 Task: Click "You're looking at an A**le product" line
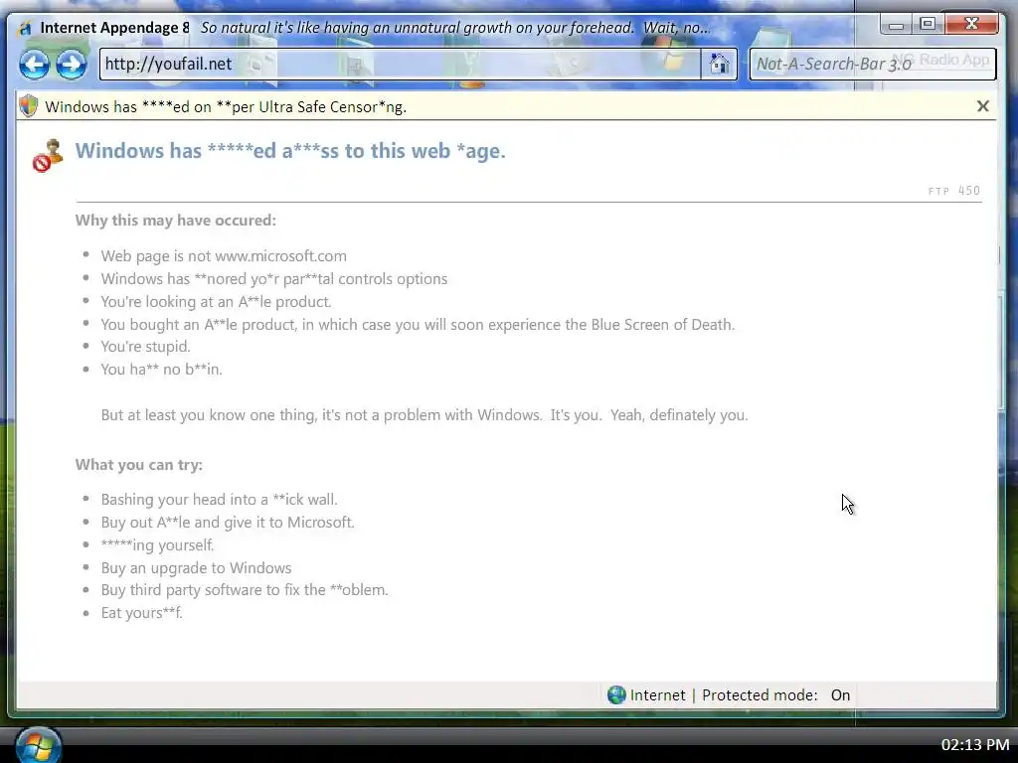tap(216, 302)
